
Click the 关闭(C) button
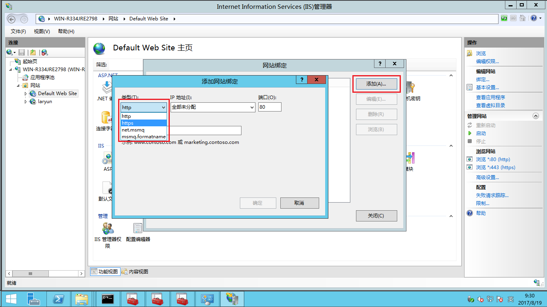376,216
